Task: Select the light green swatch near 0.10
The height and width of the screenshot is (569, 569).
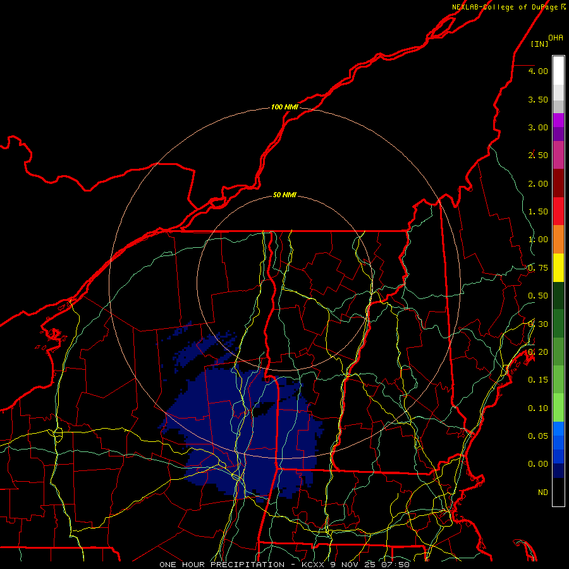Action: (x=558, y=408)
